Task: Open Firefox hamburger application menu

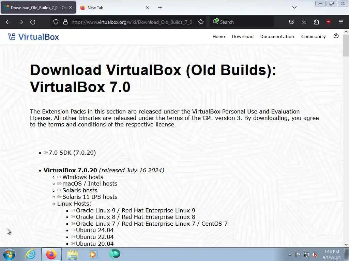Action: 341,22
